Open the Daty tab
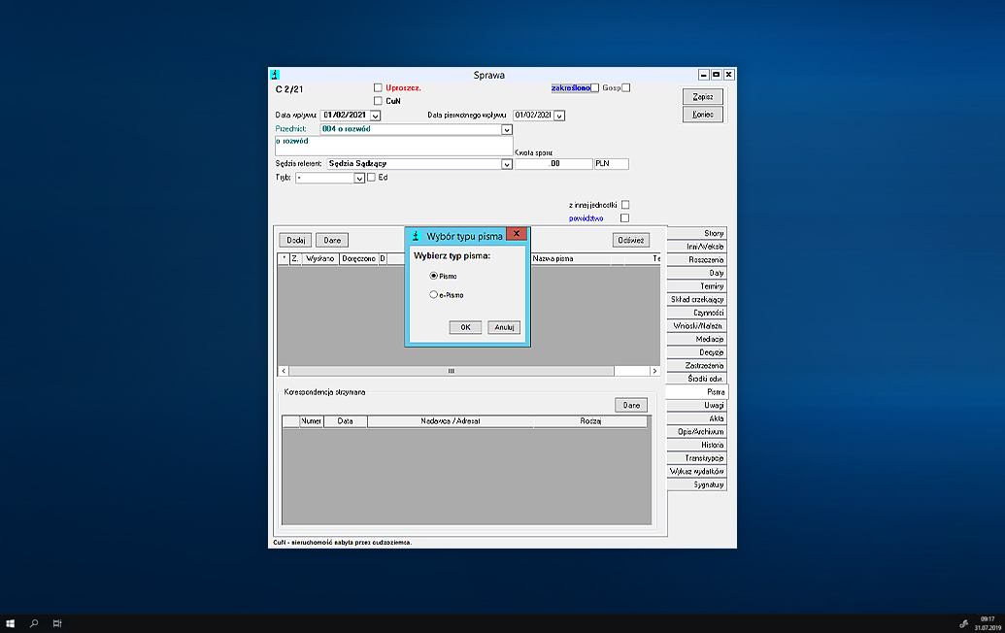 [x=697, y=273]
